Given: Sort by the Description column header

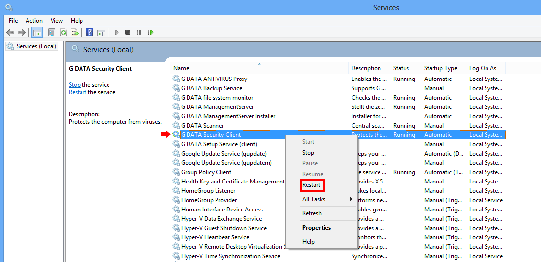Looking at the screenshot, I should (369, 68).
